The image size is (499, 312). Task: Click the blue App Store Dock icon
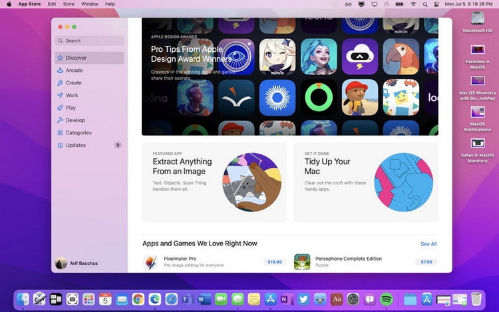270,299
